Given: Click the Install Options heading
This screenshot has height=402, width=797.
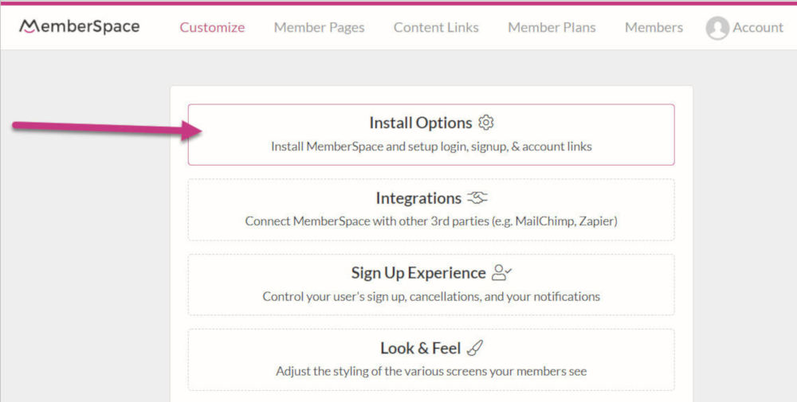Looking at the screenshot, I should (x=420, y=123).
